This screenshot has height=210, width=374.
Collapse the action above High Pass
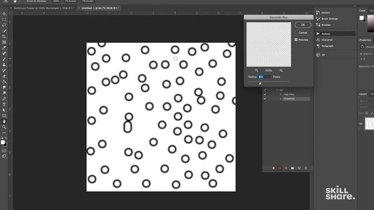coord(277,90)
